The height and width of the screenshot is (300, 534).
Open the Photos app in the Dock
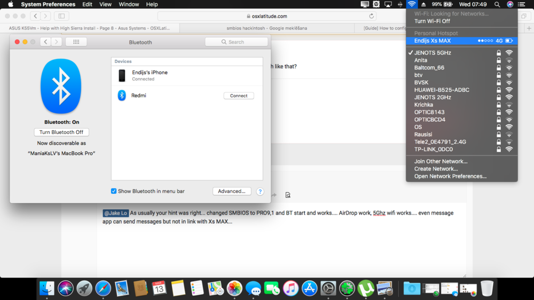point(234,288)
